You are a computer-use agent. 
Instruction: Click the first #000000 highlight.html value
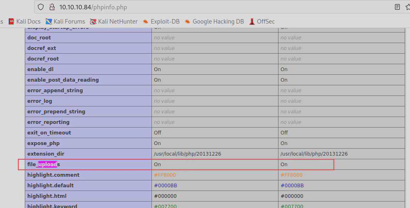(x=164, y=196)
